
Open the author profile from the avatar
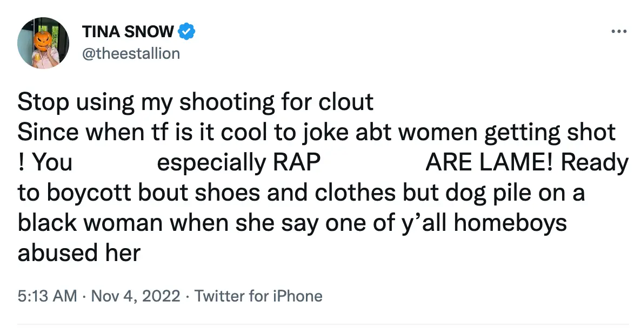click(43, 43)
